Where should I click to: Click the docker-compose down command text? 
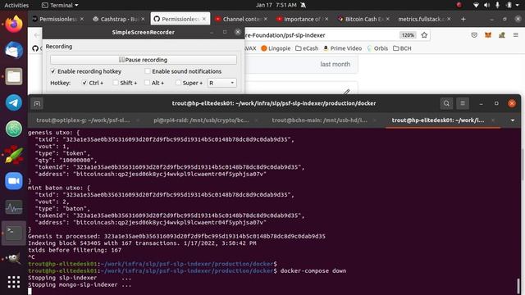point(313,271)
